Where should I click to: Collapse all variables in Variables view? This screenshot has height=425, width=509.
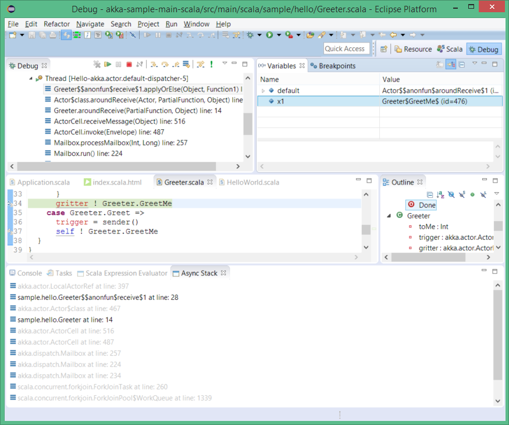point(461,65)
